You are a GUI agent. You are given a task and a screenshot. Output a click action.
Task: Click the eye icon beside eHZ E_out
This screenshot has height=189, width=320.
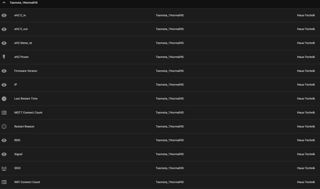tap(4, 29)
